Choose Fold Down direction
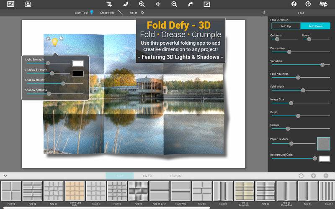This screenshot has height=209, width=335. tap(315, 26)
